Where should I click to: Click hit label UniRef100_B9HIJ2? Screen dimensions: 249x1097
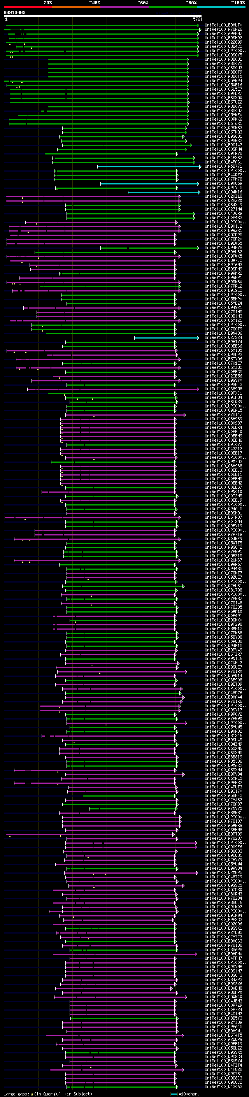[x=223, y=226]
